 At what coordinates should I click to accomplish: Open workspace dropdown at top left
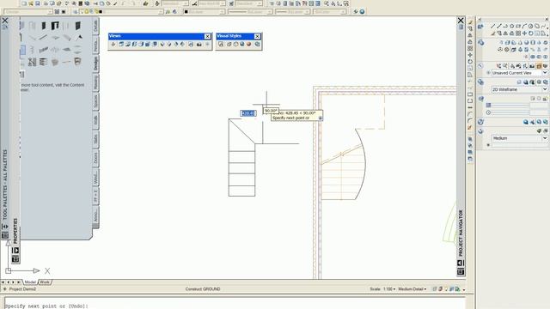click(x=28, y=12)
